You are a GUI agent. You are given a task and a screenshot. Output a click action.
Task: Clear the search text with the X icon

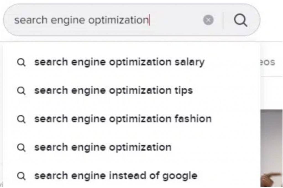click(x=208, y=20)
